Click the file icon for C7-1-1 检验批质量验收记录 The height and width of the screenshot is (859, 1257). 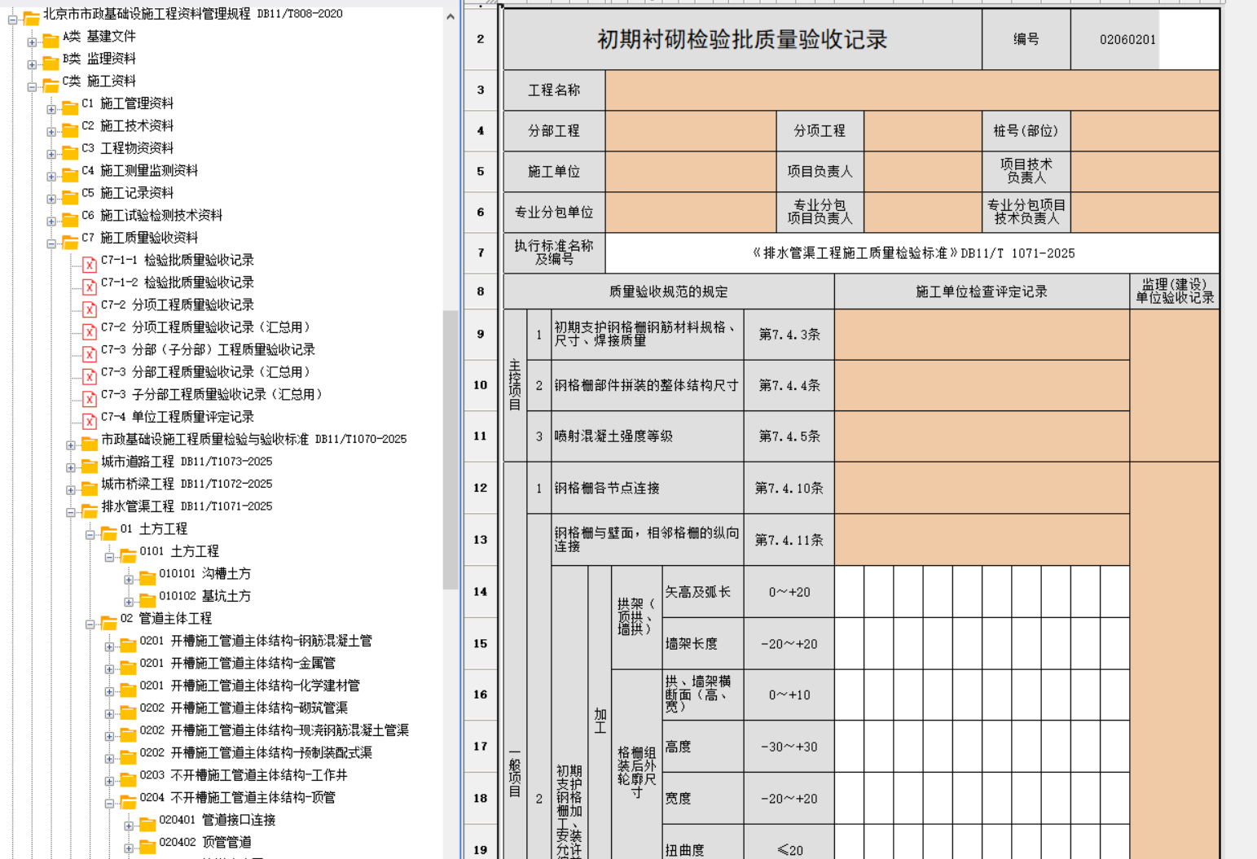[x=90, y=264]
